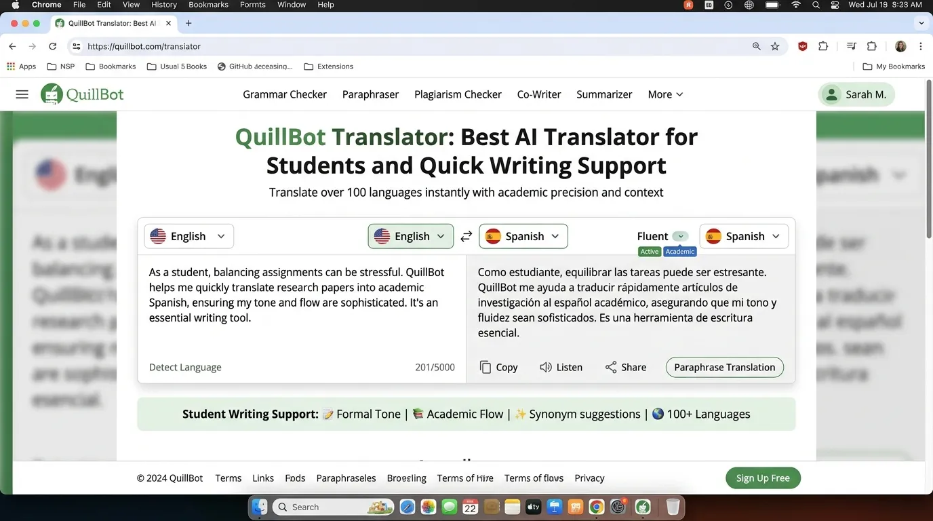Open Trash in the dock
The width and height of the screenshot is (933, 521).
[x=673, y=507]
